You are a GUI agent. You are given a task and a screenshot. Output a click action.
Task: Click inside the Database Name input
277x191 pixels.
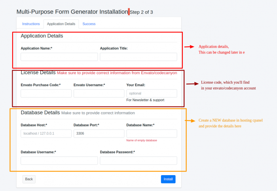click(152, 134)
